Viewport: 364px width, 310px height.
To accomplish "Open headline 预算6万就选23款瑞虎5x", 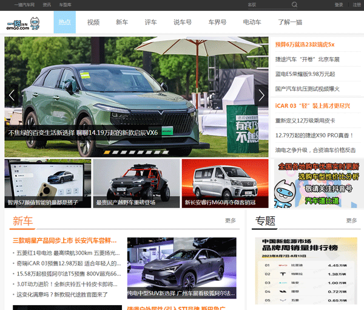I will pos(305,44).
